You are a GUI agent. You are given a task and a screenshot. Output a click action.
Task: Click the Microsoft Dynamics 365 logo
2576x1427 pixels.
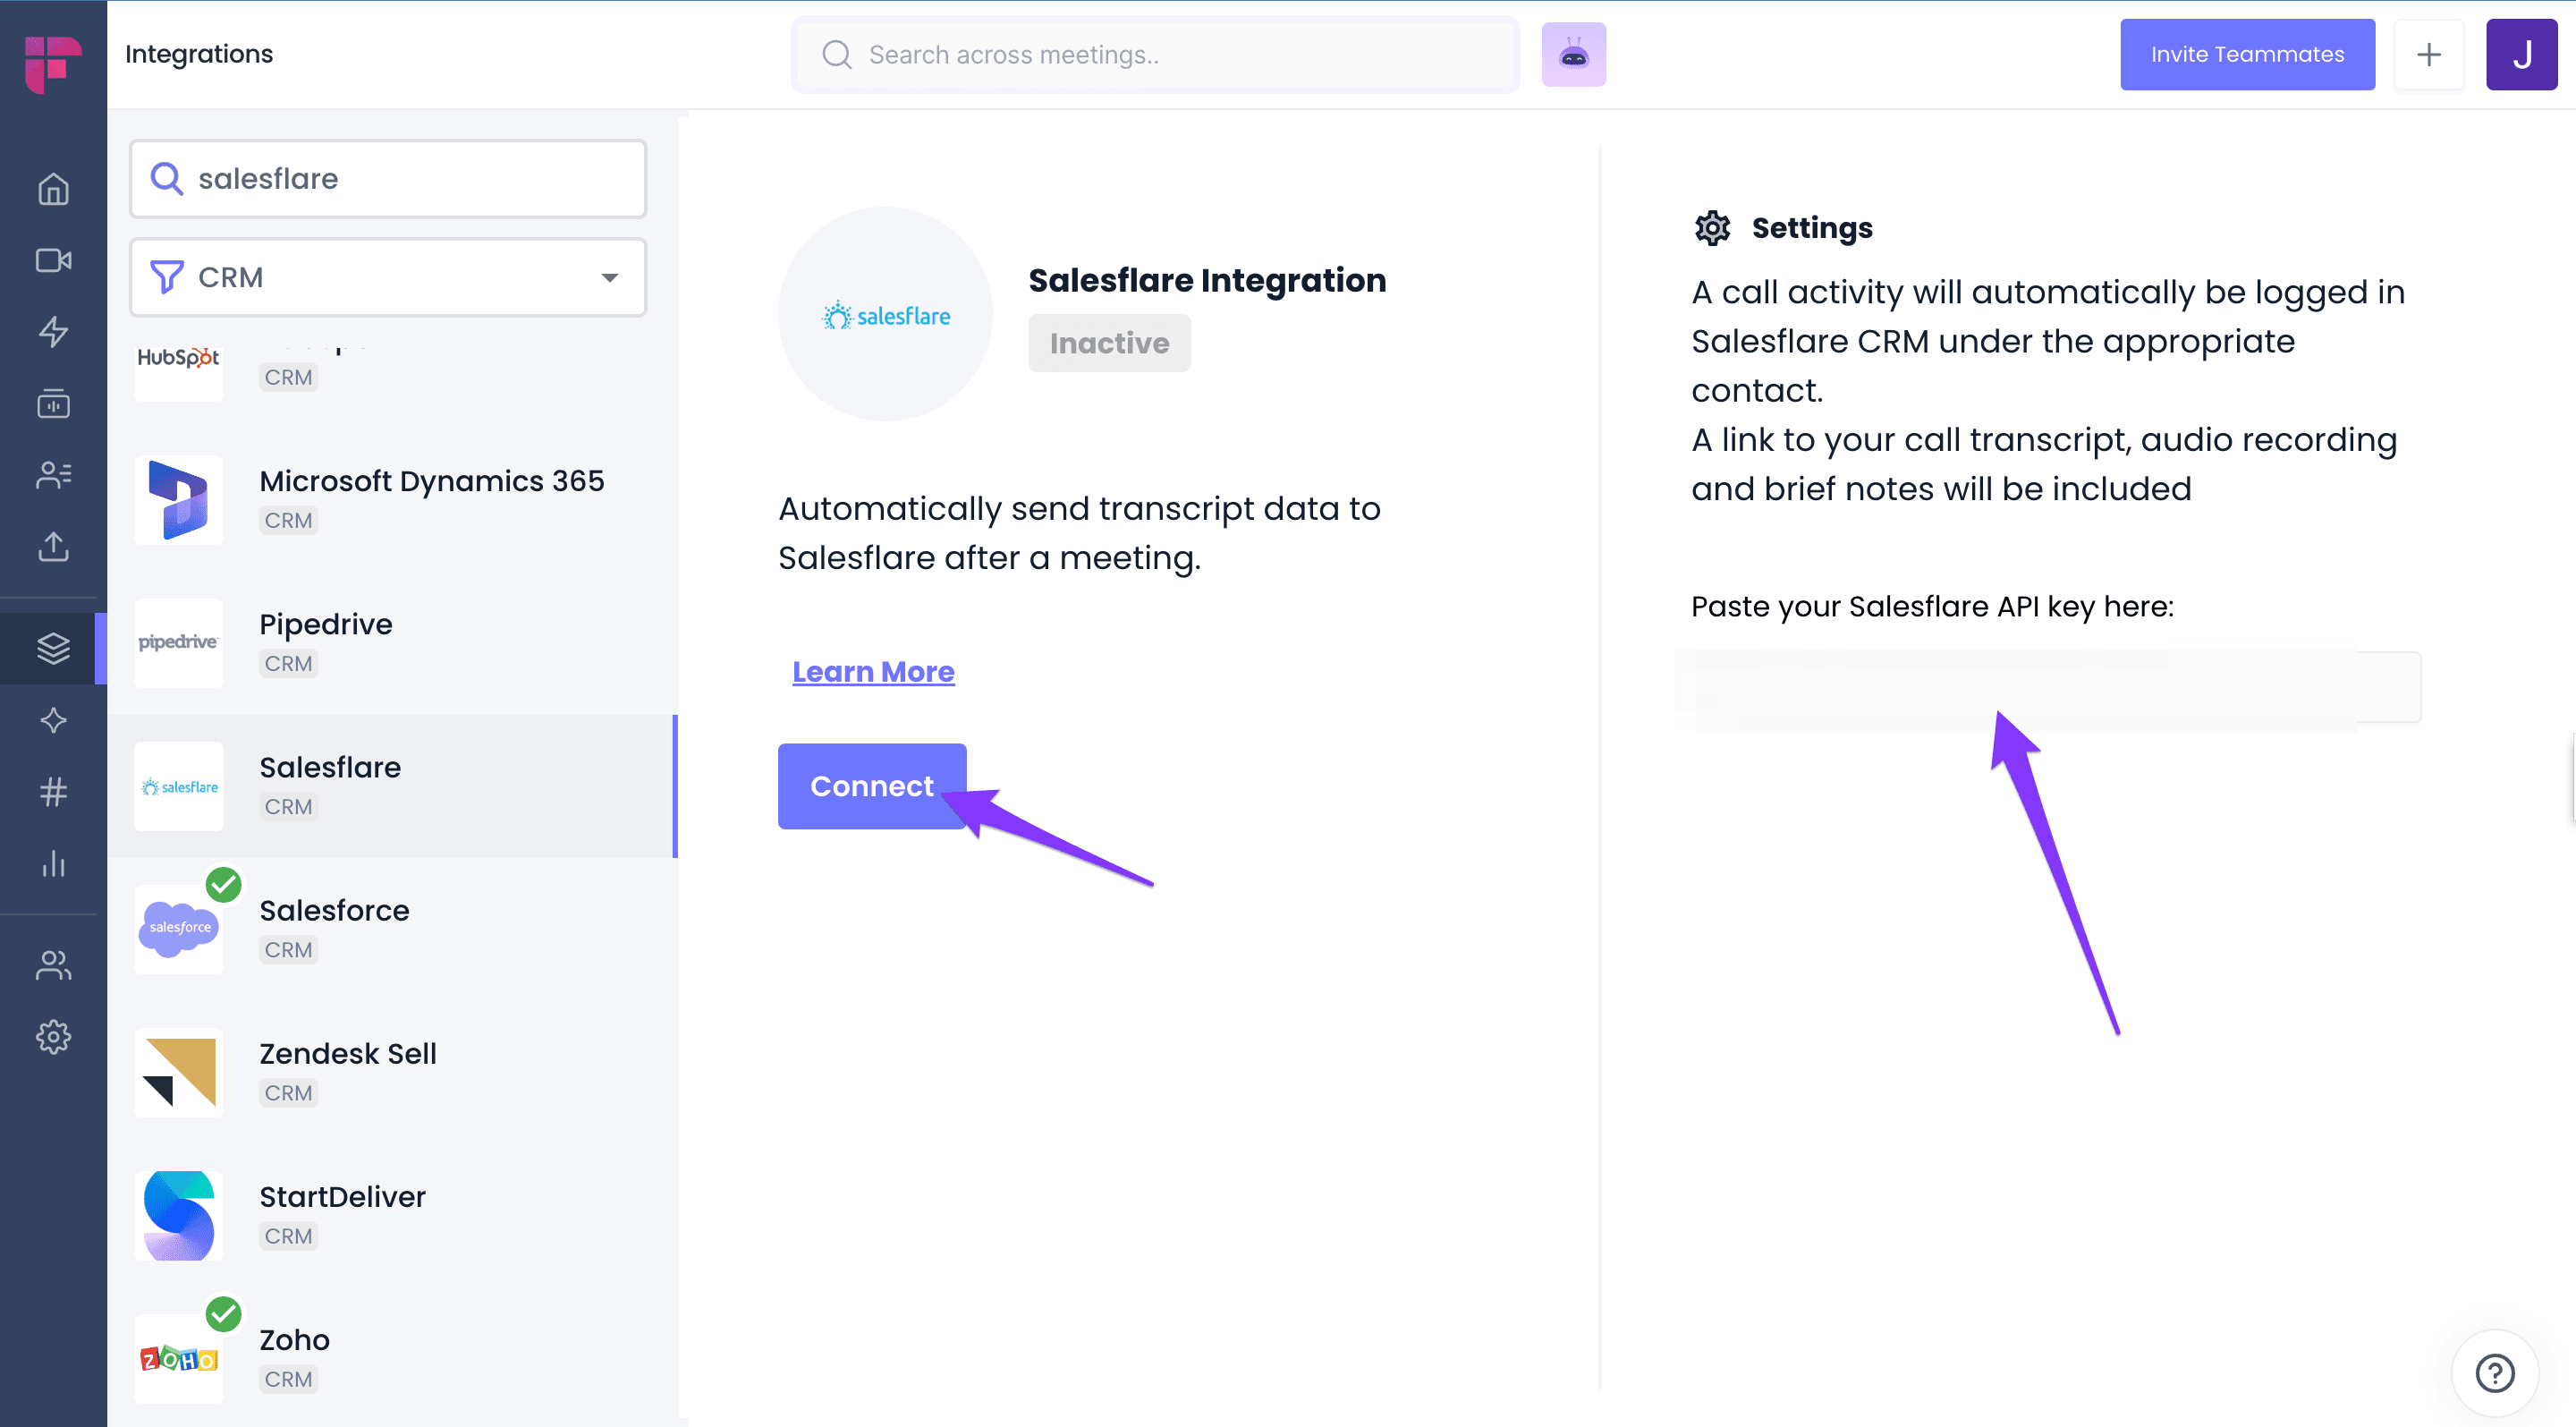pyautogui.click(x=178, y=500)
